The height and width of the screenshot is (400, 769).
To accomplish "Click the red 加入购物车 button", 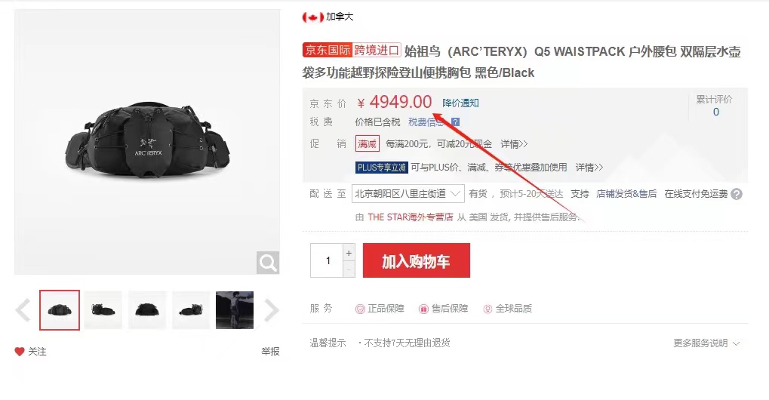I will (417, 260).
